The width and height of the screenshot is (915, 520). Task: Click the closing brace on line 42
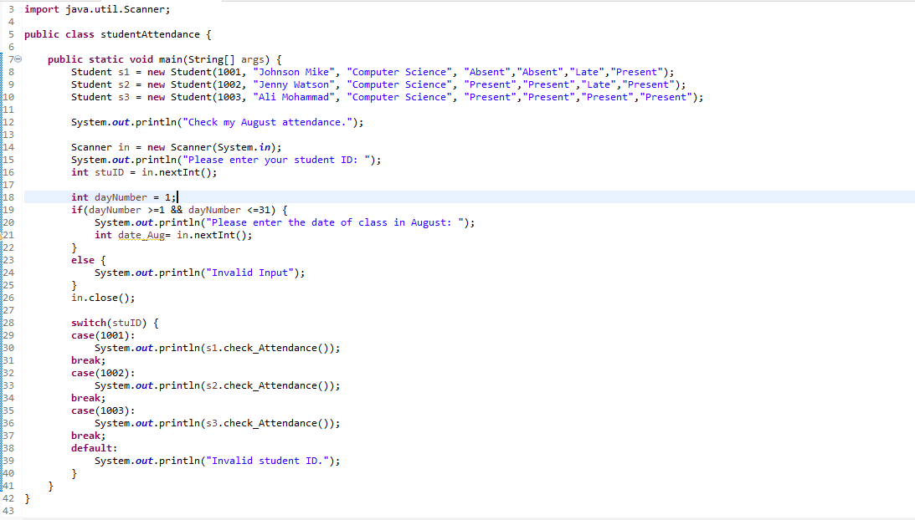[27, 497]
